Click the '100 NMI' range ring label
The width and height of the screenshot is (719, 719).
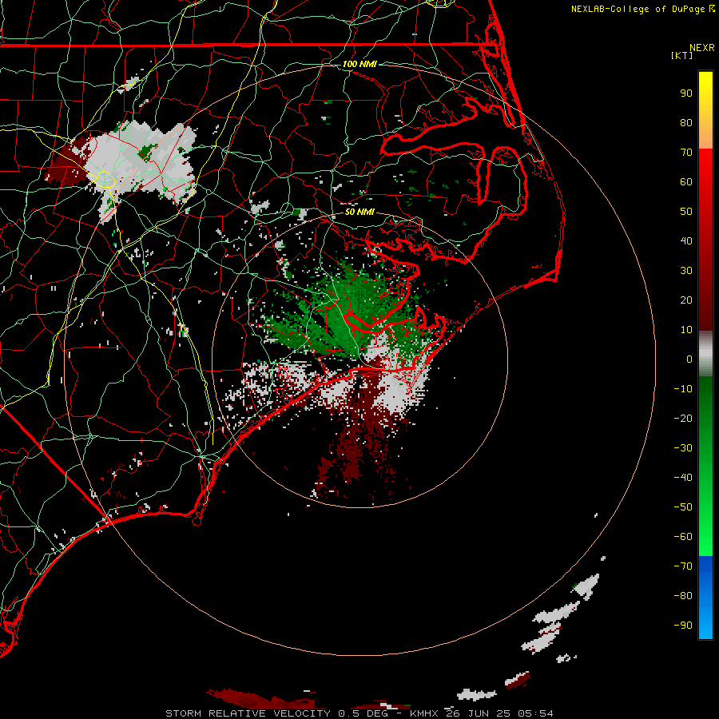[359, 64]
